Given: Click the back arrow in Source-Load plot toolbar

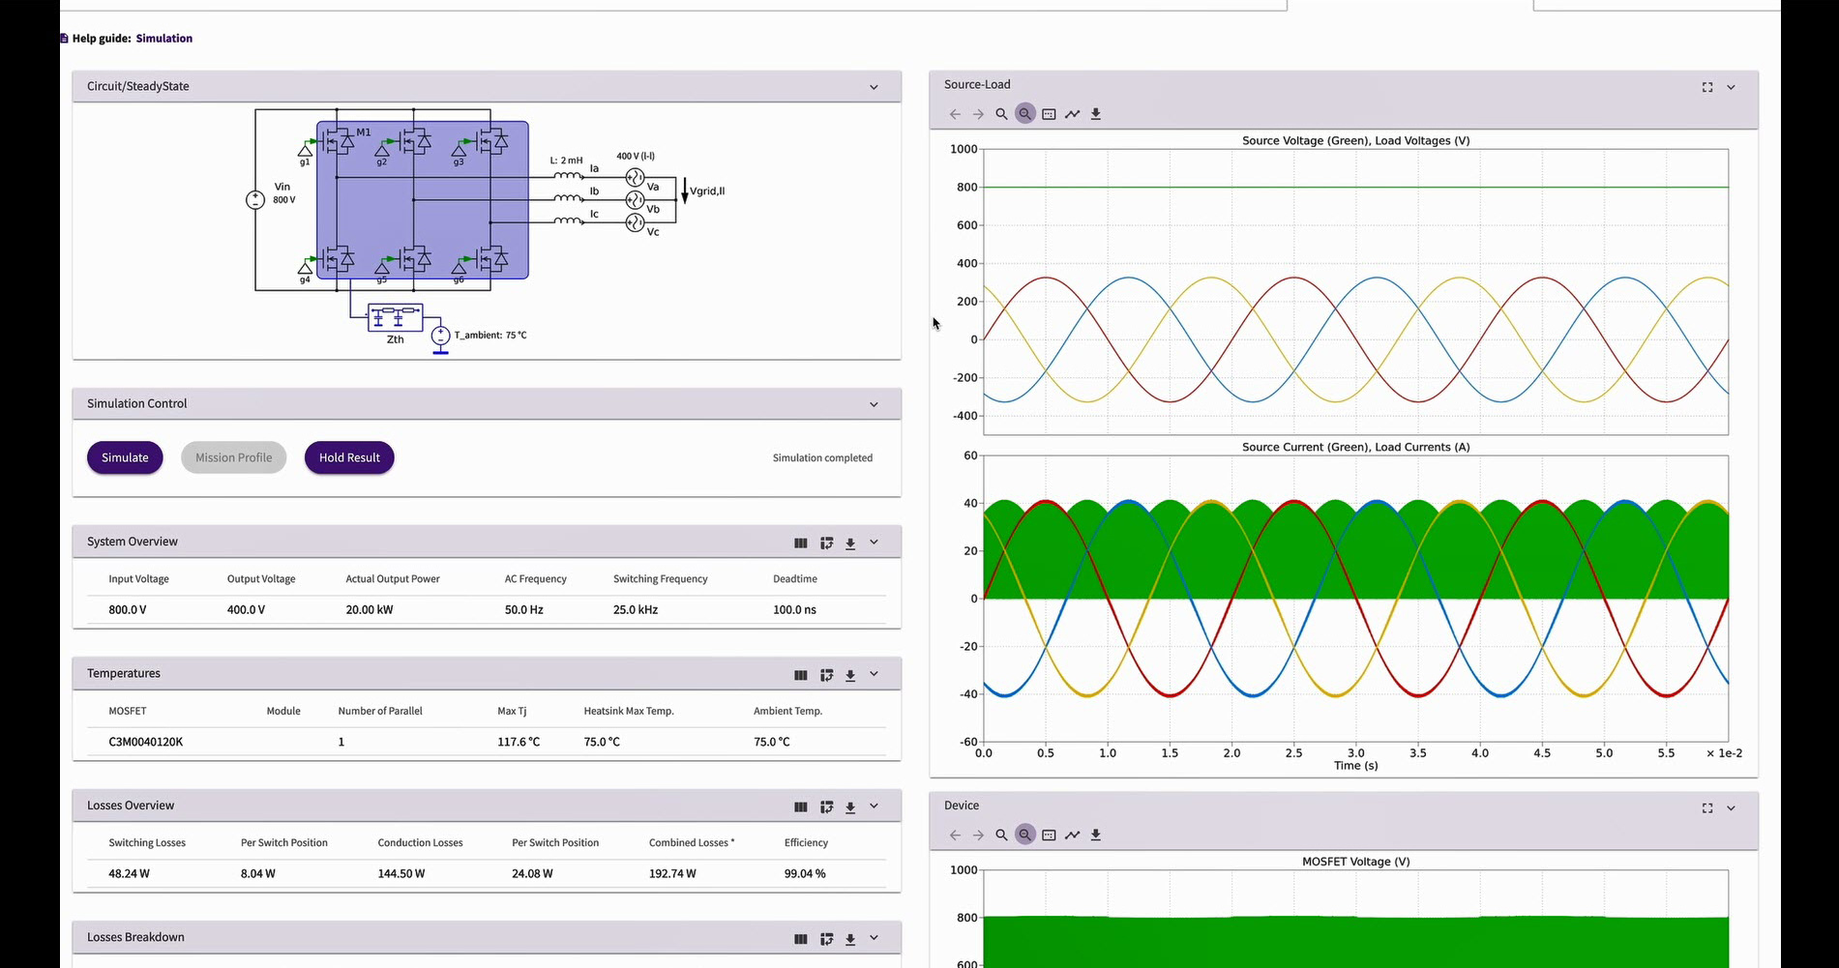Looking at the screenshot, I should tap(955, 114).
